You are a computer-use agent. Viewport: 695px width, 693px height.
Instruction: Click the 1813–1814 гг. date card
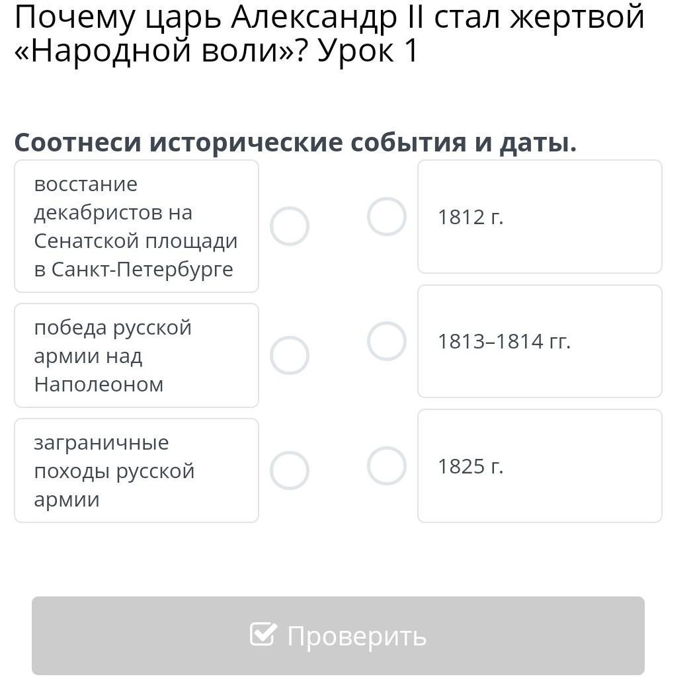click(x=540, y=341)
